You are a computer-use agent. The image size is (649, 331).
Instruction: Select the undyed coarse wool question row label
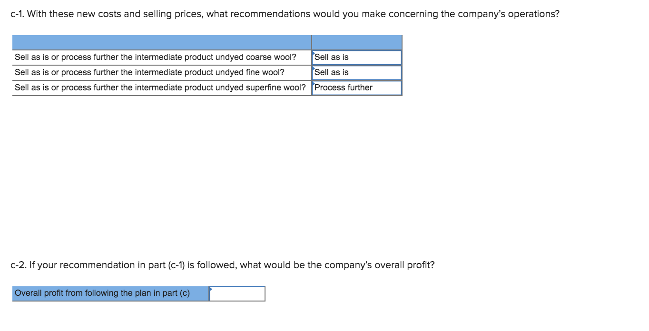[x=155, y=58]
